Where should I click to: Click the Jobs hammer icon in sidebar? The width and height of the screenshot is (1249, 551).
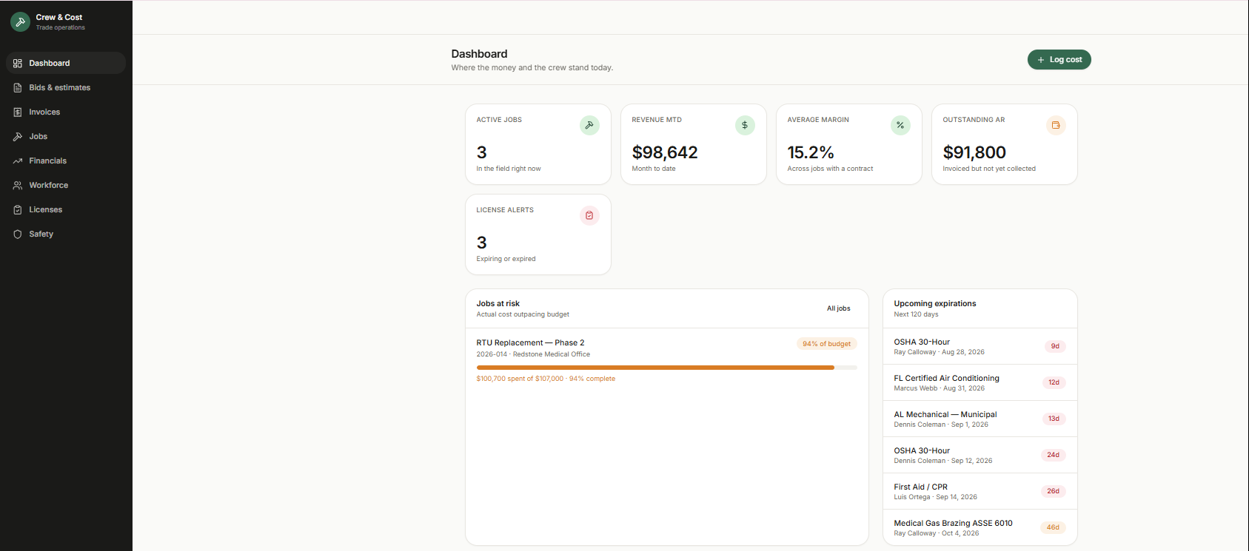coord(18,137)
